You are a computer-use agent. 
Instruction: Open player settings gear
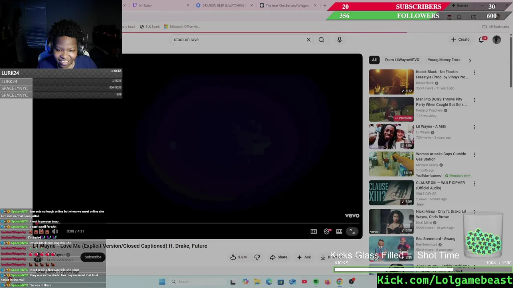327,231
